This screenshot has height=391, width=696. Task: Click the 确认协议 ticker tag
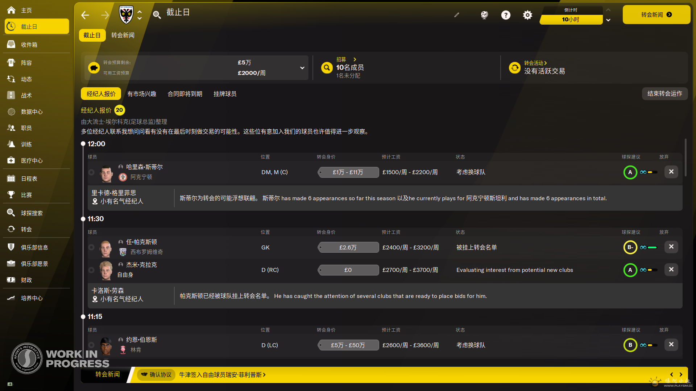[156, 375]
